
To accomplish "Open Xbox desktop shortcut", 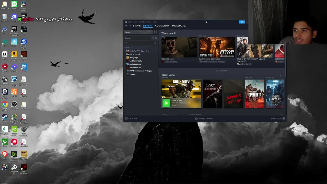I will click(x=5, y=143).
